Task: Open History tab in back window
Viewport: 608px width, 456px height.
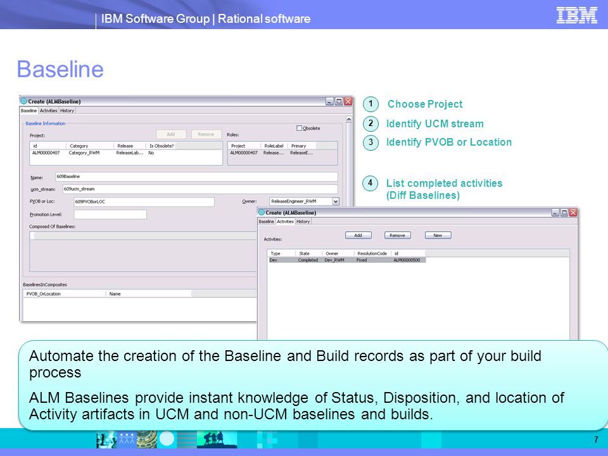Action: [67, 111]
